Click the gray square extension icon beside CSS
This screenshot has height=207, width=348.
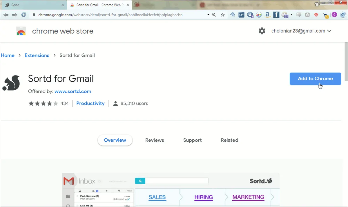(307, 15)
